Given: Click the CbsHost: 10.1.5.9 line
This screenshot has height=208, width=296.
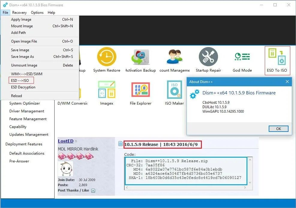Looking at the screenshot, I should pyautogui.click(x=216, y=103).
